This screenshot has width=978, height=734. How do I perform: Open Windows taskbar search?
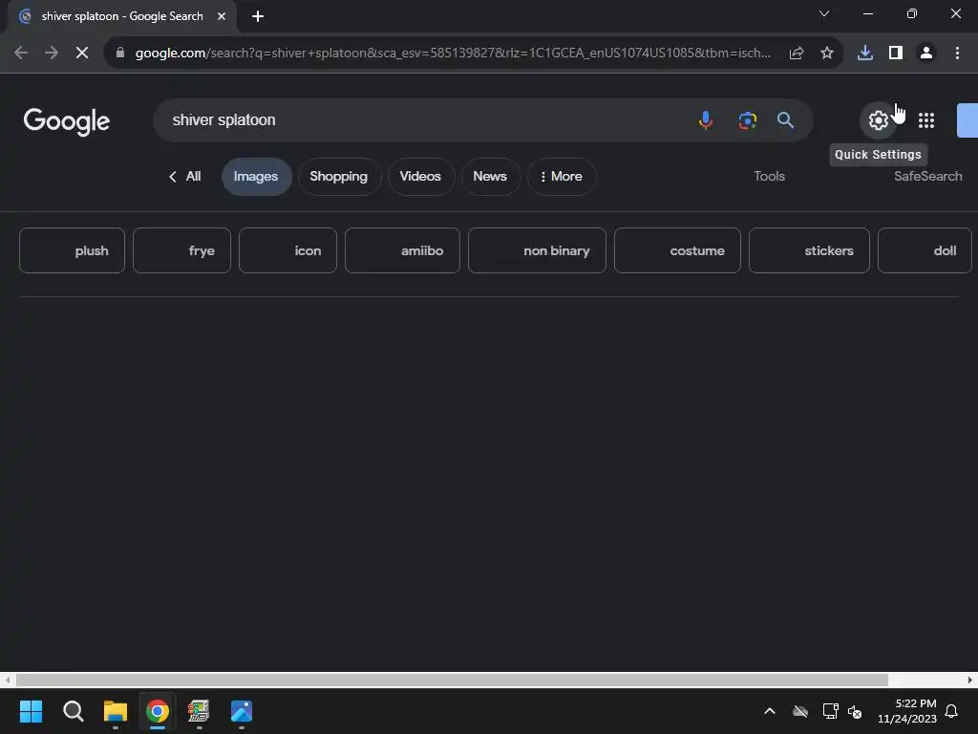(73, 711)
